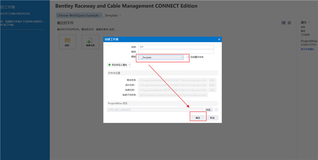This screenshot has height=160, width=318.
Task: Click the 根文件夹 path field
Action: pyautogui.click(x=173, y=80)
